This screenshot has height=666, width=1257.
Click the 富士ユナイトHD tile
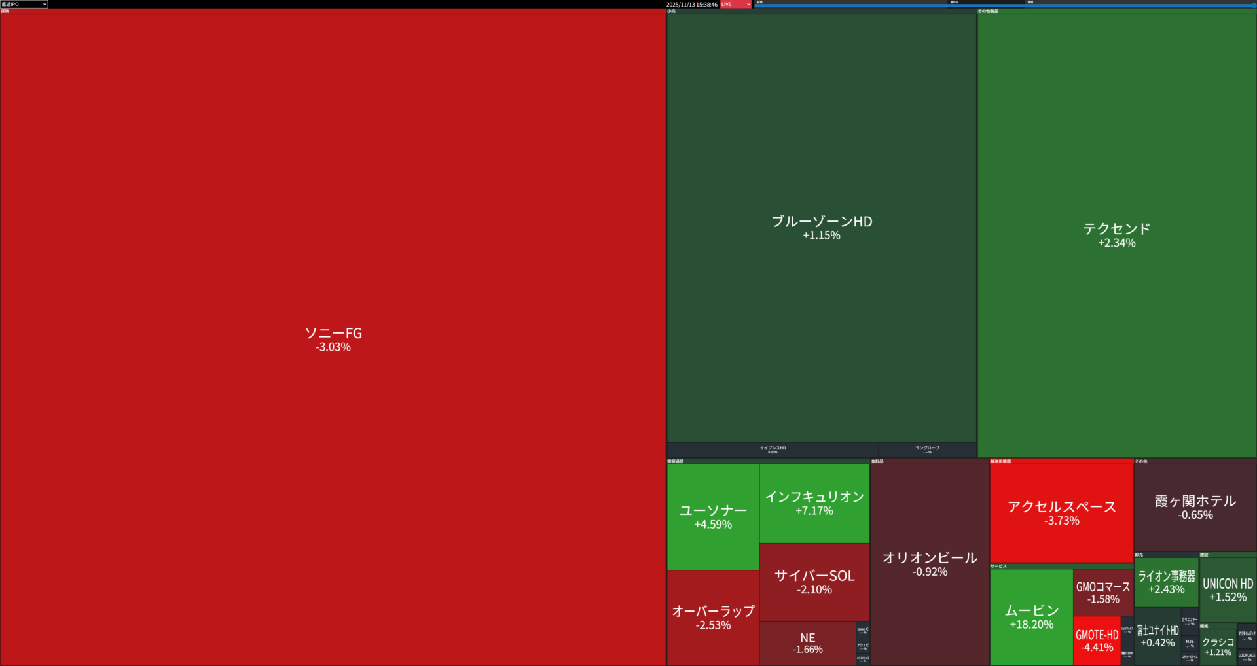(1157, 636)
